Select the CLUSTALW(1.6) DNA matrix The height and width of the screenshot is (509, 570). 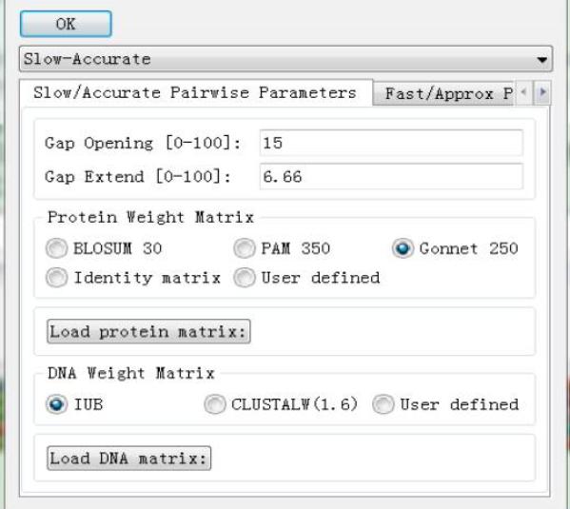click(215, 404)
